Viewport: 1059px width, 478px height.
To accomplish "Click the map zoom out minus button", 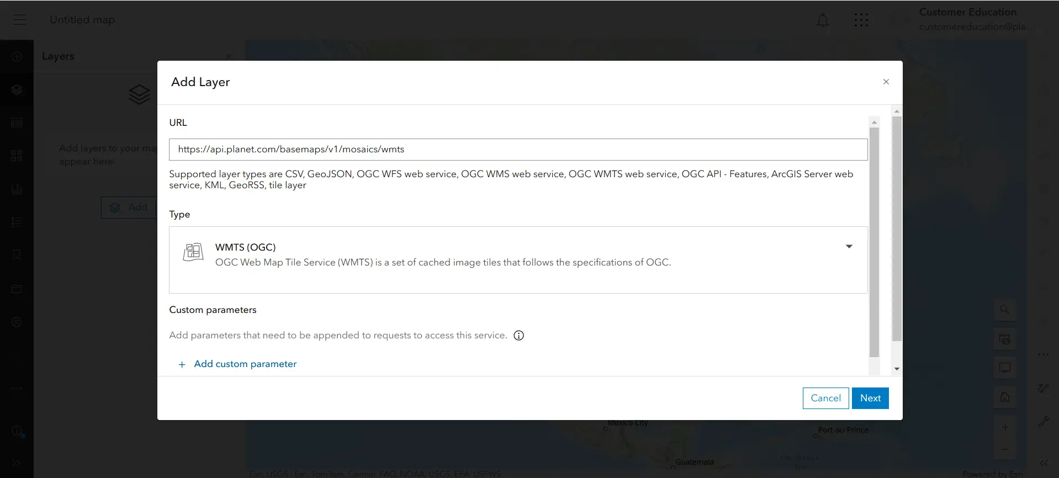I will click(x=1005, y=449).
